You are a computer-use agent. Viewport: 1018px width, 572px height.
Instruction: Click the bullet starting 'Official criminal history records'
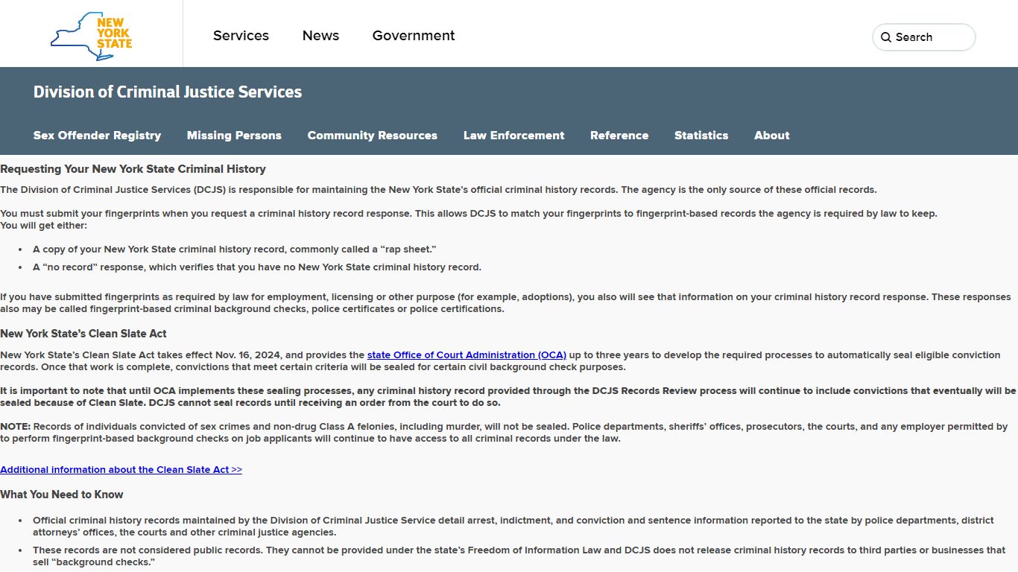click(513, 527)
